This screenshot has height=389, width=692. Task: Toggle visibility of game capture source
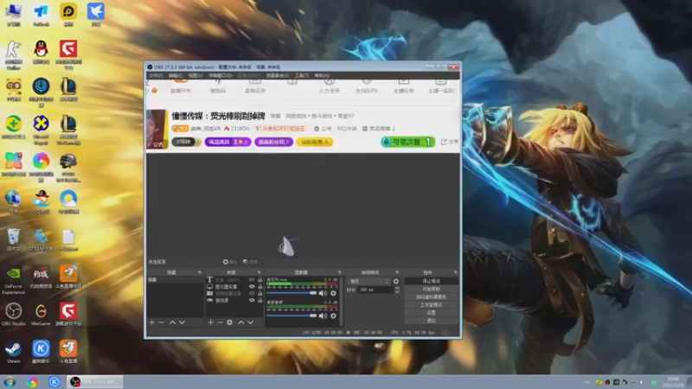(x=252, y=300)
